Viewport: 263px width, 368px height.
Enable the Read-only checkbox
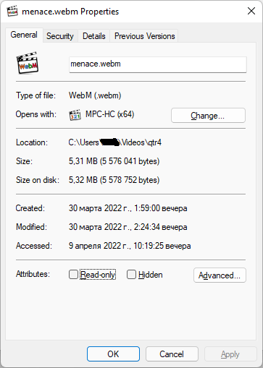pos(73,274)
